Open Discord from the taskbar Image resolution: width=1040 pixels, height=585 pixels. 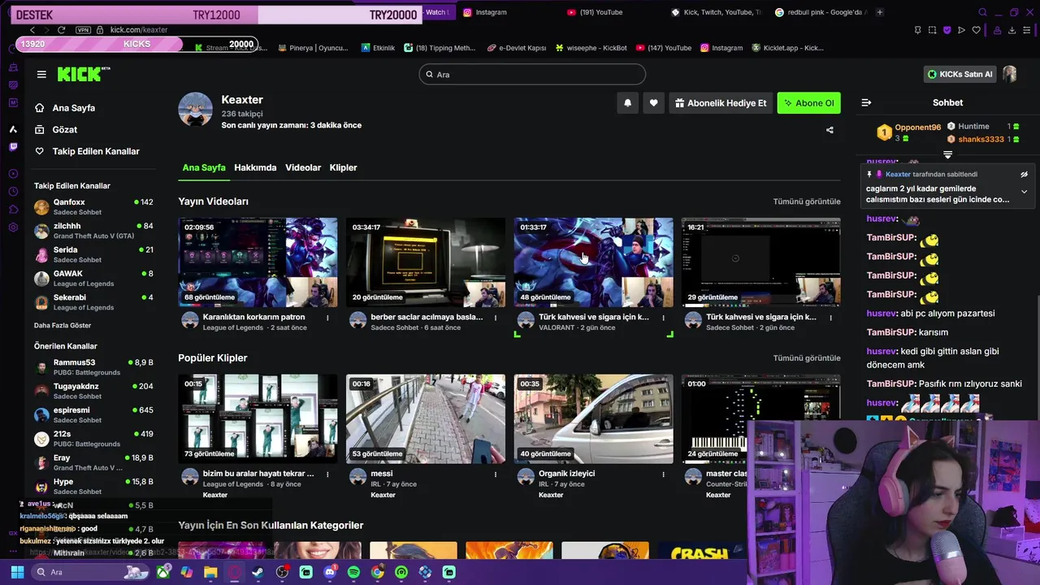329,572
